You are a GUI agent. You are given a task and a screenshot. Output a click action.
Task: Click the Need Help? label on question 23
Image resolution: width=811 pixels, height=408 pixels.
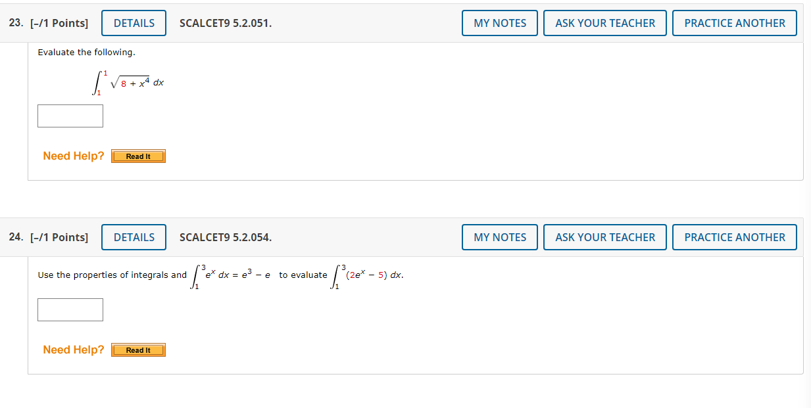[73, 156]
